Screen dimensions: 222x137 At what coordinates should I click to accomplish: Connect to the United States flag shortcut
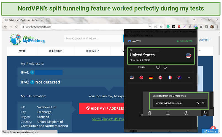click(132, 77)
